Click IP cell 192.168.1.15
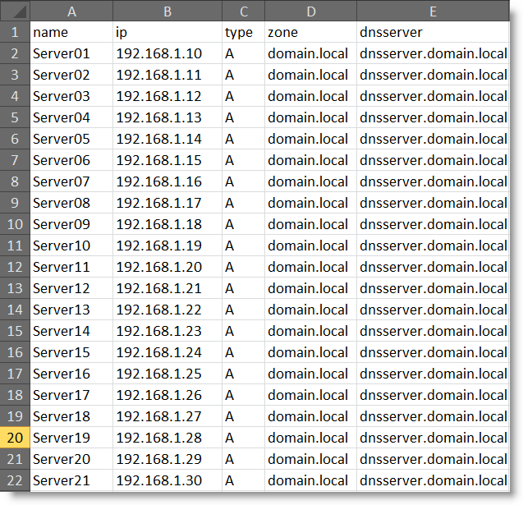Viewport: 523px width, 505px height. tap(167, 160)
